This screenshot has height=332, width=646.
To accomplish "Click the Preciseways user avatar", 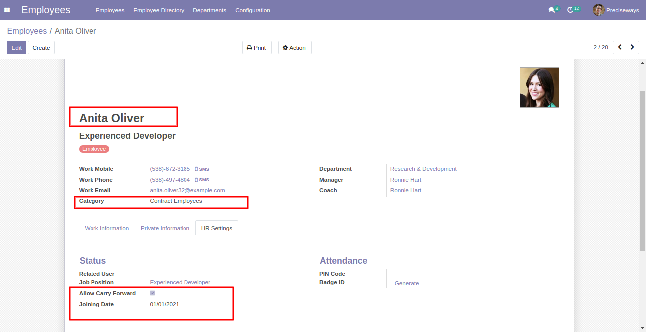I will coord(598,10).
